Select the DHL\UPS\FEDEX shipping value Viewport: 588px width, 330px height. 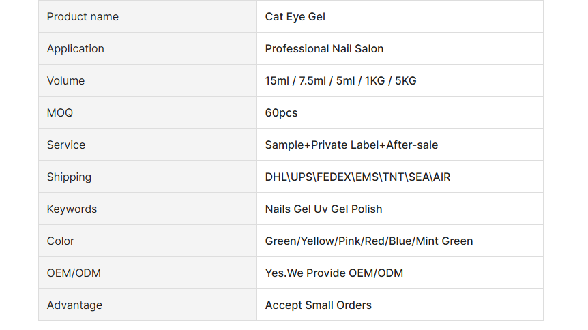pyautogui.click(x=357, y=177)
